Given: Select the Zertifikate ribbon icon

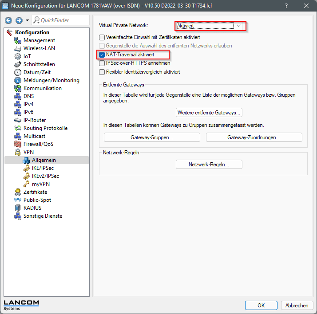Looking at the screenshot, I should 18,192.
